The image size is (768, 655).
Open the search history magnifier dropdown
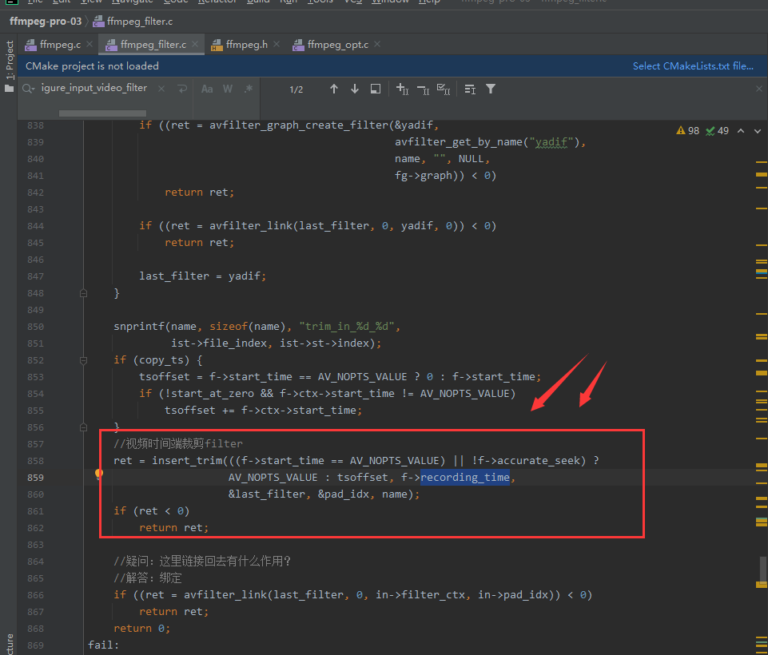coord(29,89)
